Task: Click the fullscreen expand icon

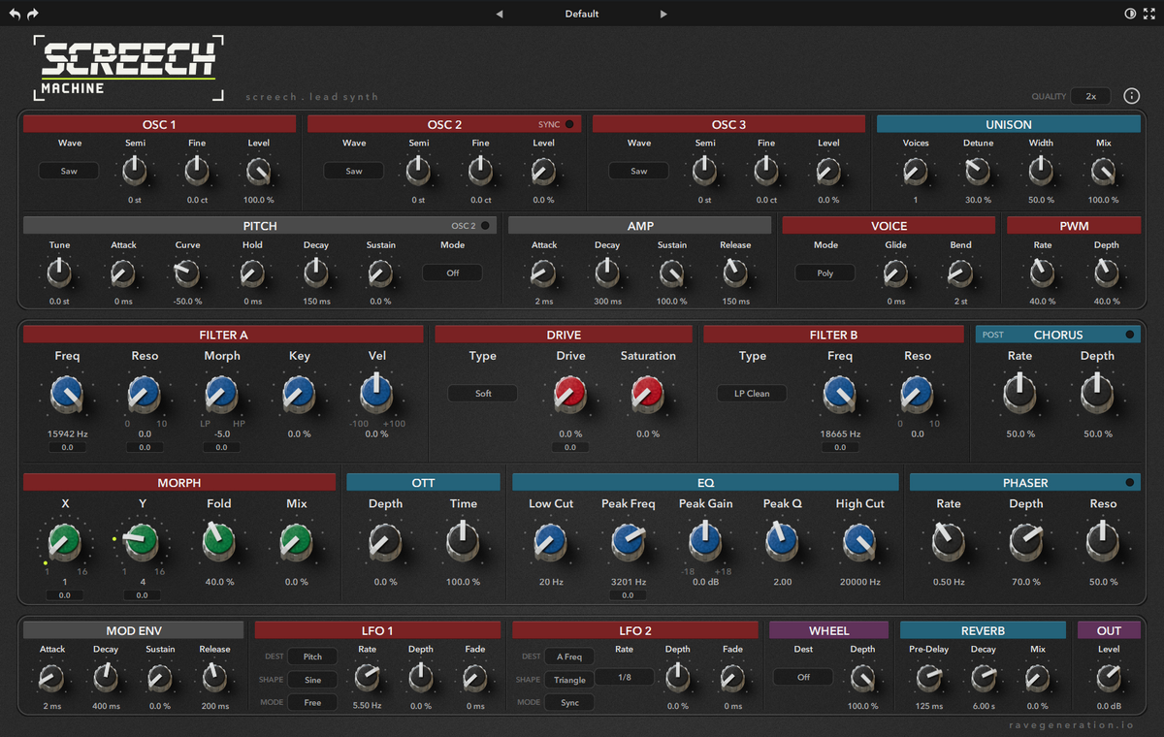Action: coord(1149,14)
